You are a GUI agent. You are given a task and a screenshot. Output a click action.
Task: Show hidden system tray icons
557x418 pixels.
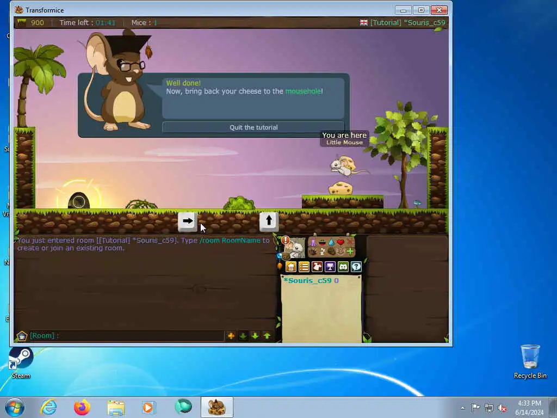(462, 408)
